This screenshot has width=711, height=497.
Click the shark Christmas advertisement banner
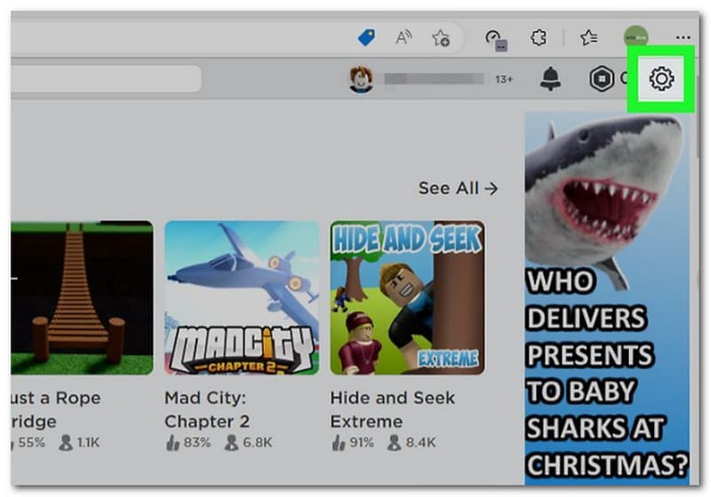coord(607,299)
